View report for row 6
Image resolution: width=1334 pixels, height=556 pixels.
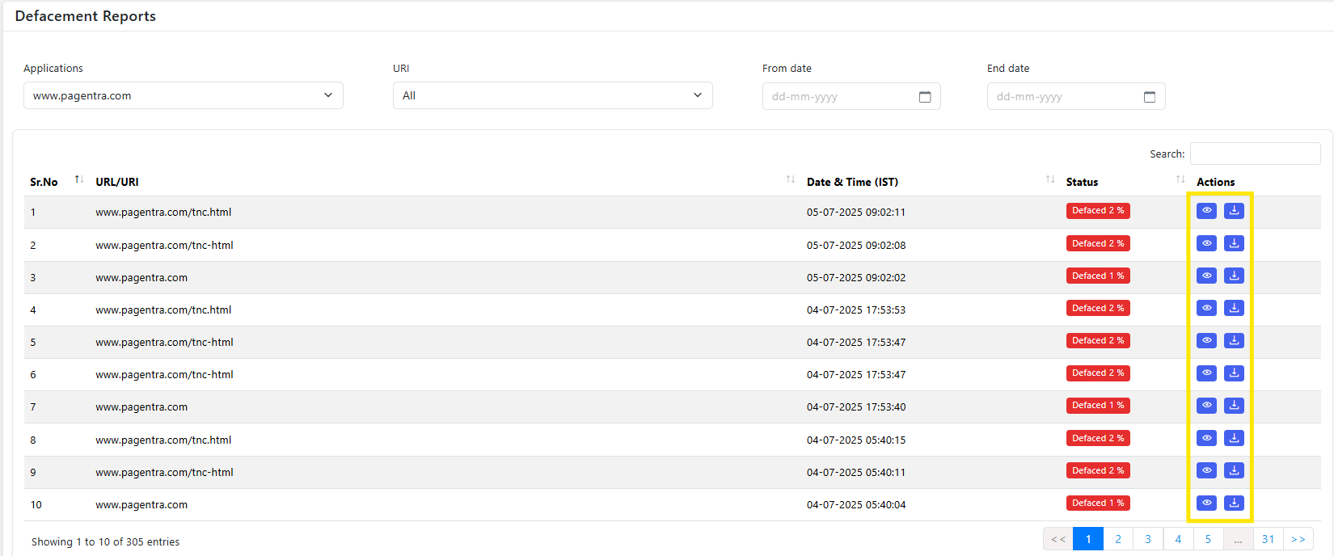tap(1206, 373)
